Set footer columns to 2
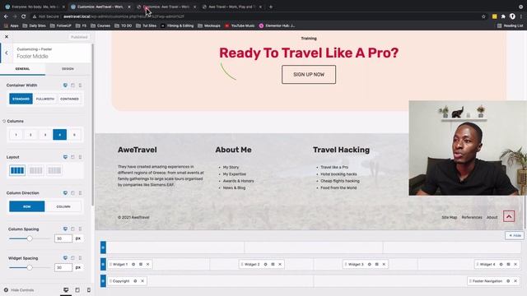The height and width of the screenshot is (296, 527). pyautogui.click(x=30, y=135)
